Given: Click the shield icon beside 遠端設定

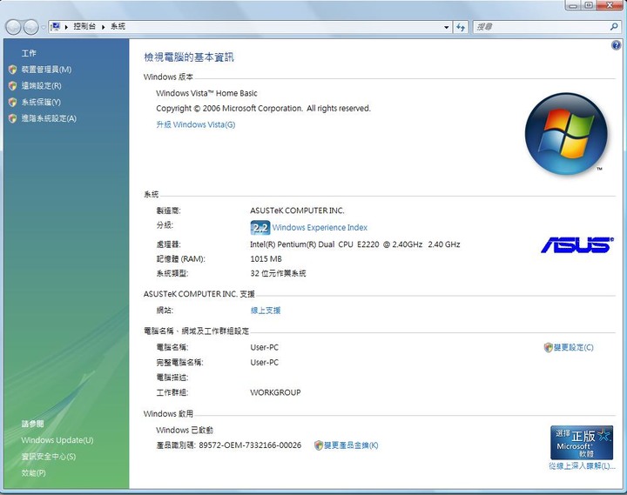Looking at the screenshot, I should pos(13,85).
